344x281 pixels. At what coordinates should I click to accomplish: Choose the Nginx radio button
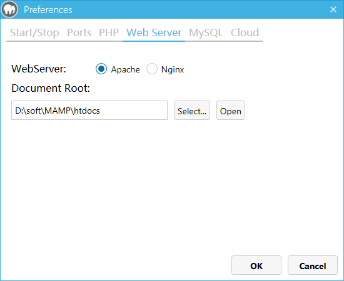point(152,69)
